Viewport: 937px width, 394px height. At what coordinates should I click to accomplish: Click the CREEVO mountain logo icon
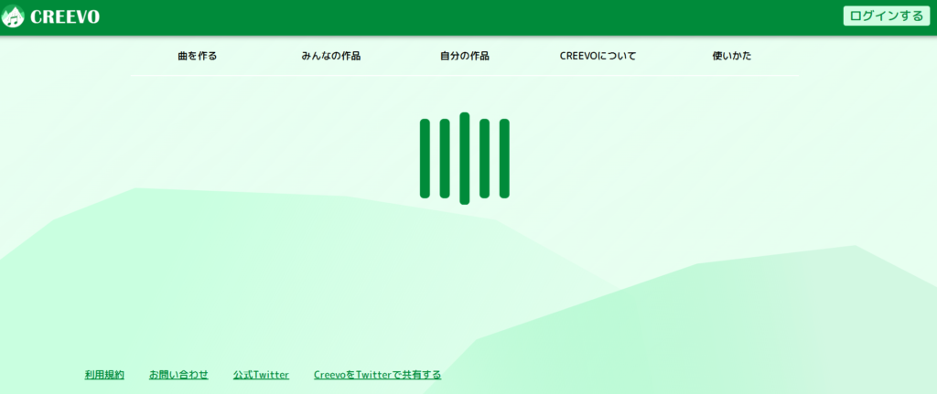(13, 16)
